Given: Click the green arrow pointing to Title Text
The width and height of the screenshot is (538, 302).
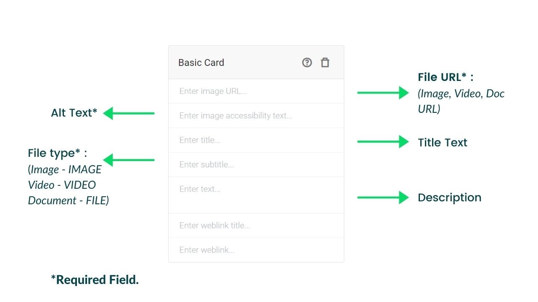Looking at the screenshot, I should pos(383,142).
